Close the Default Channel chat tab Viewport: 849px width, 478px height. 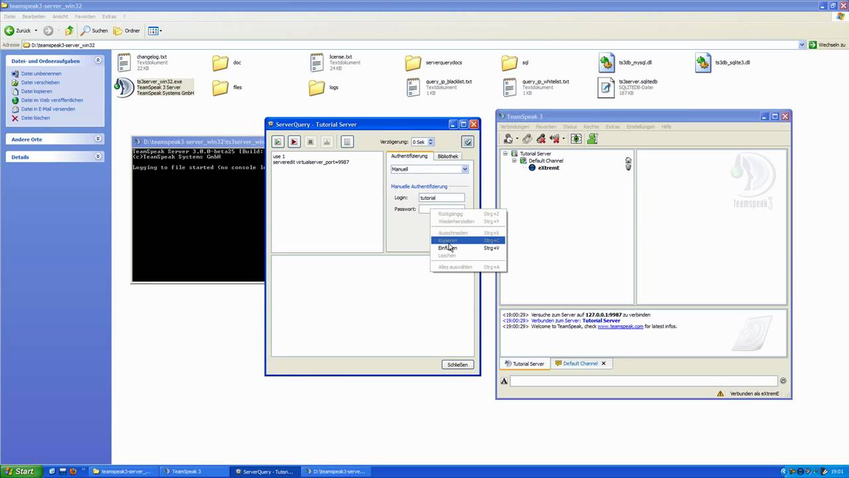point(604,364)
